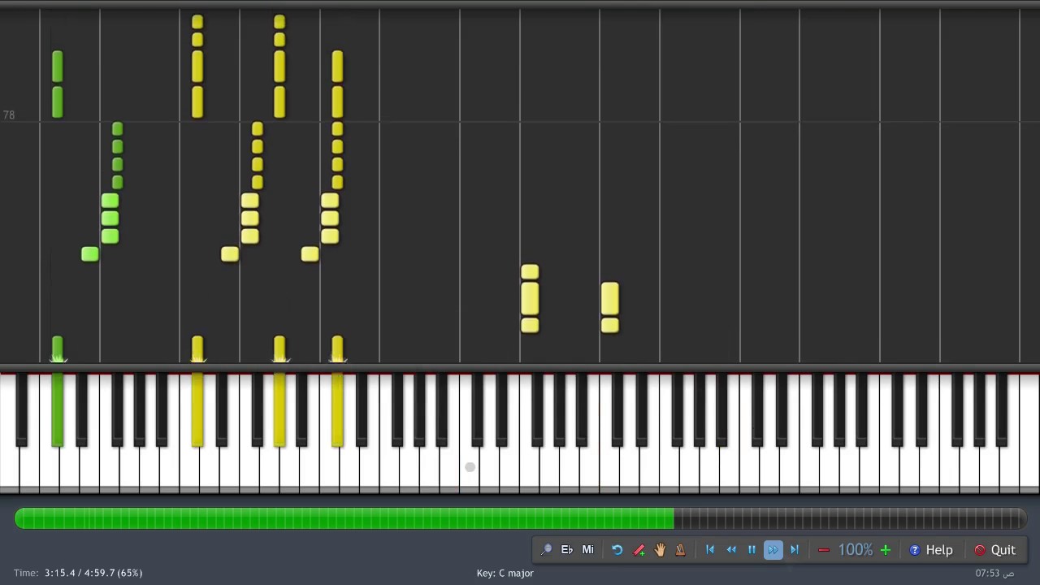Click the Key: C major label

505,573
